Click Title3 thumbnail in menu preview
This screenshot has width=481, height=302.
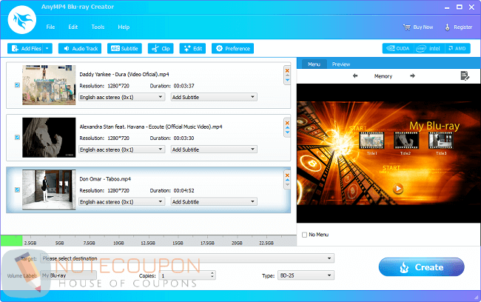pyautogui.click(x=440, y=140)
